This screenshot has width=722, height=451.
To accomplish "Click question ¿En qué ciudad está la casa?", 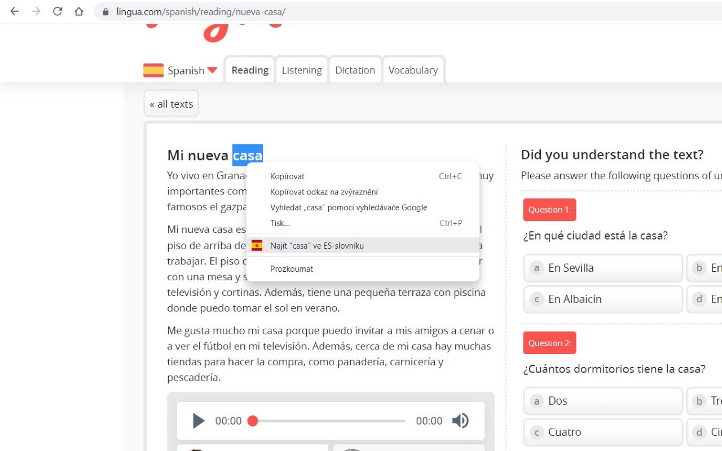I will click(x=596, y=236).
